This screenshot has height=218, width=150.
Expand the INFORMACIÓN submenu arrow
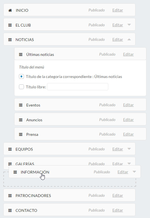click(134, 172)
